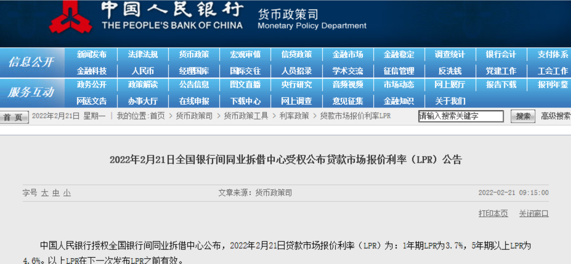The image size is (571, 264).
Task: Click 关闭窗口 to close window
Action: 533,214
